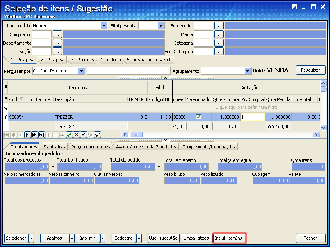
Task: Open Categoria lookup ellipsis button
Action: coord(219,43)
